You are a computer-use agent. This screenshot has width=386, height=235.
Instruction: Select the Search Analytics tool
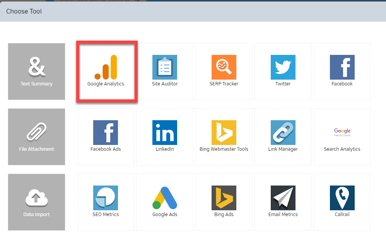342,137
